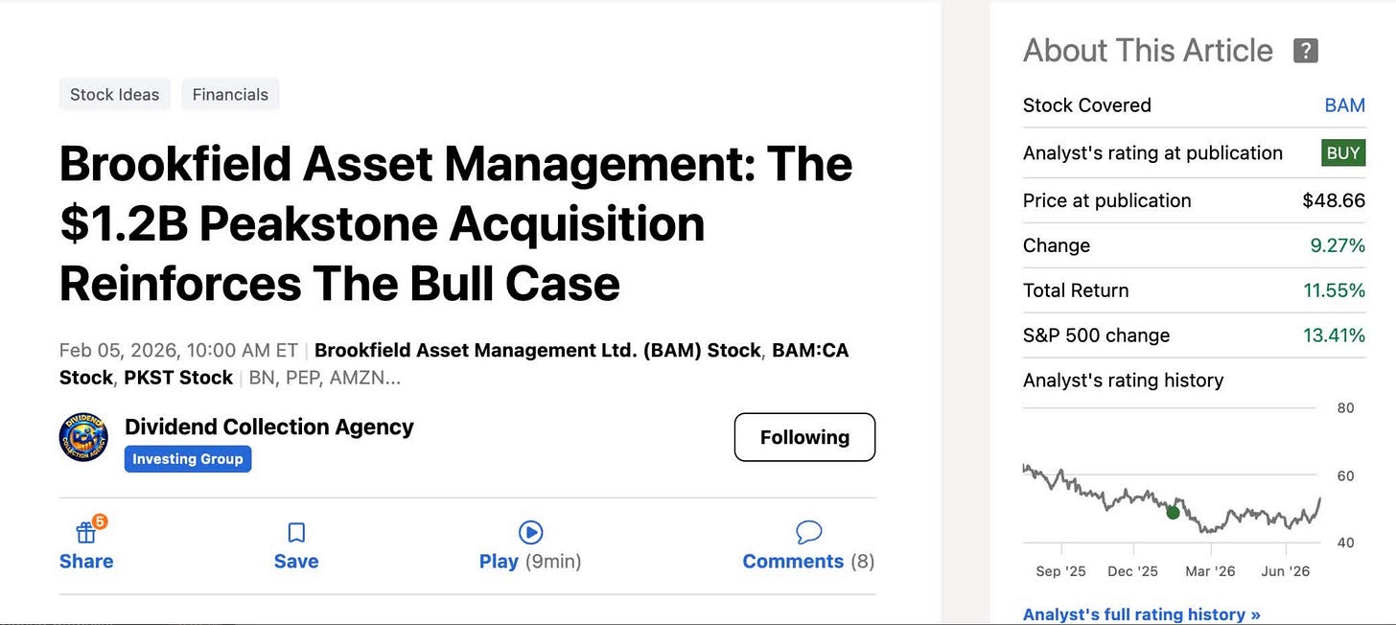Click the Investing Group badge
Image resolution: width=1396 pixels, height=625 pixels.
(x=188, y=459)
